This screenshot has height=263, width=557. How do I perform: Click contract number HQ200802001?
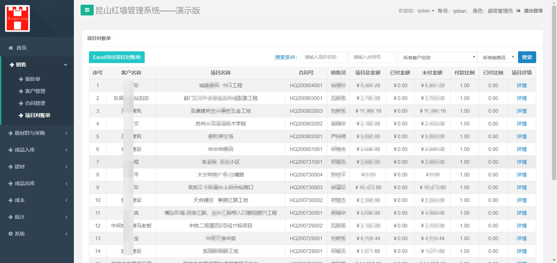click(306, 137)
